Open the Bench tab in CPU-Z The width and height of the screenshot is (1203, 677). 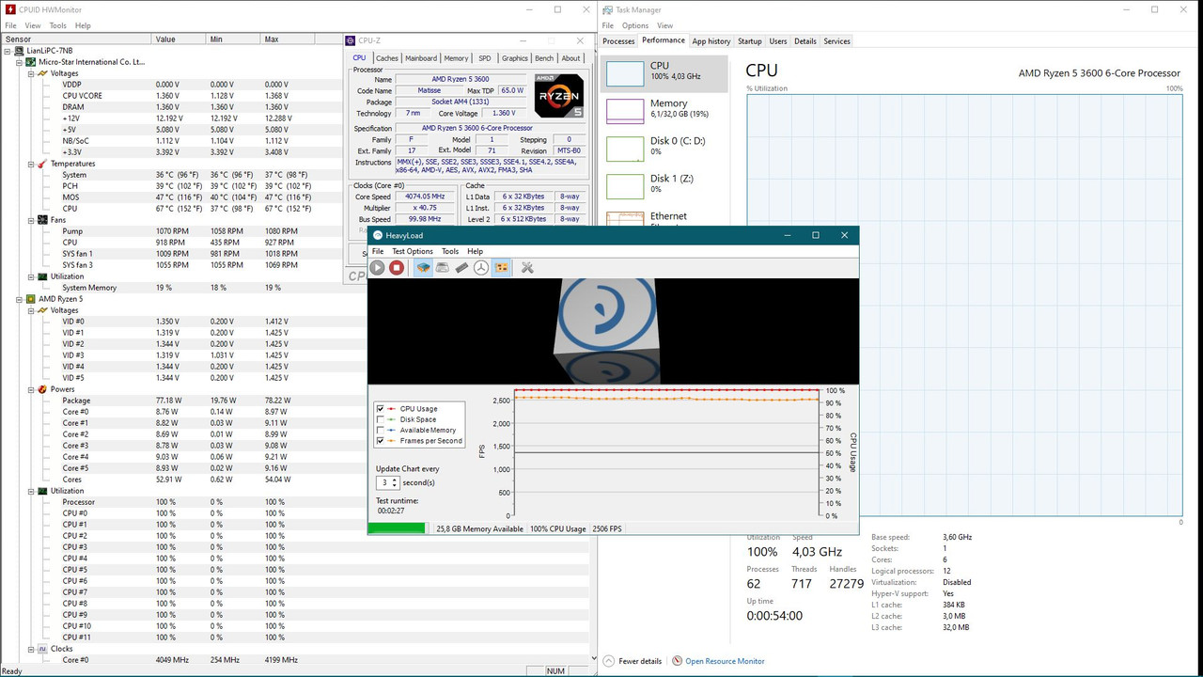[544, 58]
